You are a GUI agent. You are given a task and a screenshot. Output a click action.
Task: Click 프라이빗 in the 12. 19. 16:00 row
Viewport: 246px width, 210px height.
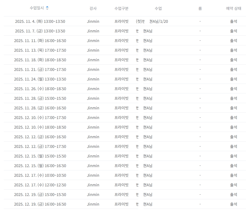pos(121,204)
